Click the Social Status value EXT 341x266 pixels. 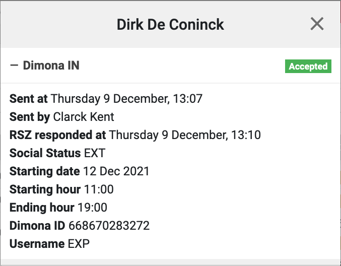(95, 153)
